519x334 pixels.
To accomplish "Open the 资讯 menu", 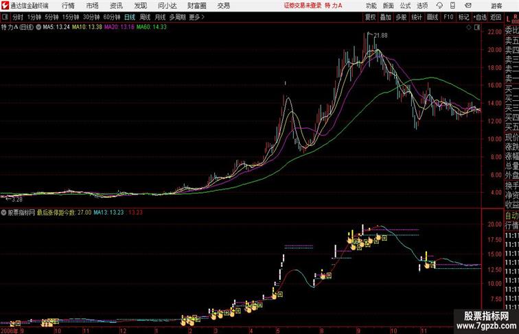I will coord(116,5).
